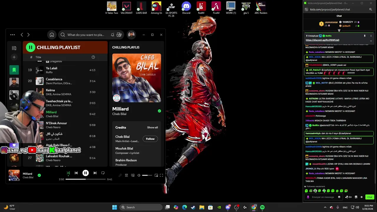
Task: Open pinned message three-dot options
Action: [x=371, y=36]
